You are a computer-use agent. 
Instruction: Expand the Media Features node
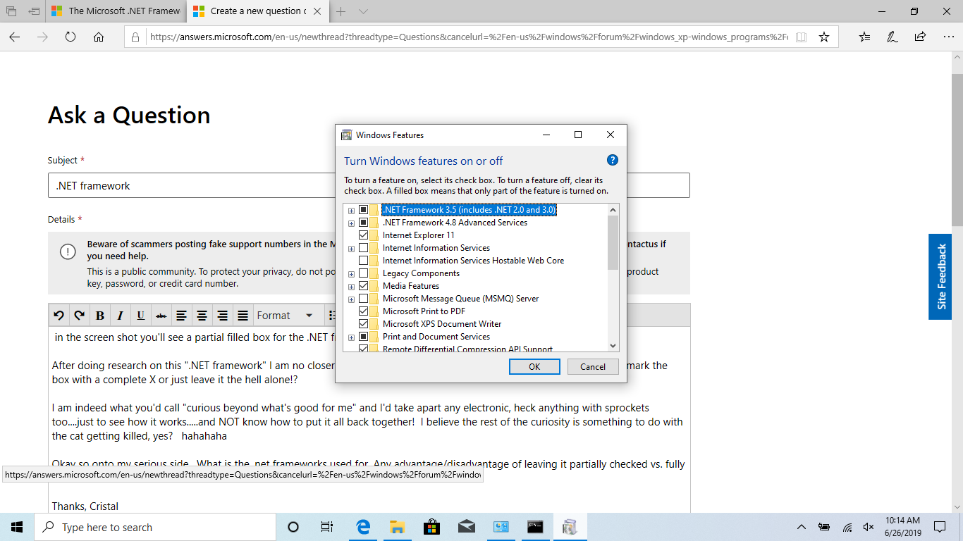351,287
